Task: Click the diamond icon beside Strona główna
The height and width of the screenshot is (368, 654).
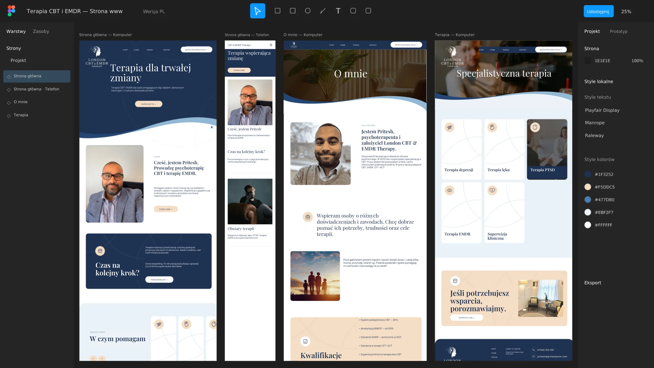Action: (x=9, y=76)
